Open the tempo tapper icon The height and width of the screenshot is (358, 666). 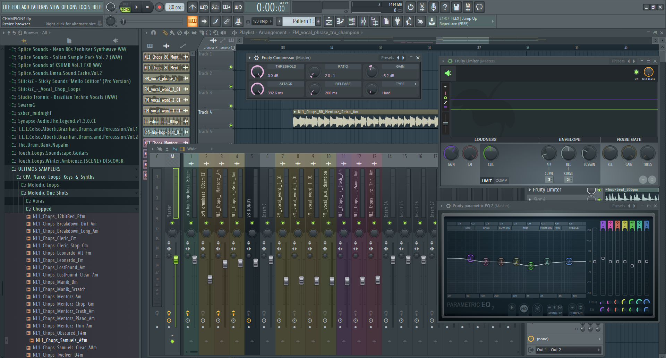point(409,22)
